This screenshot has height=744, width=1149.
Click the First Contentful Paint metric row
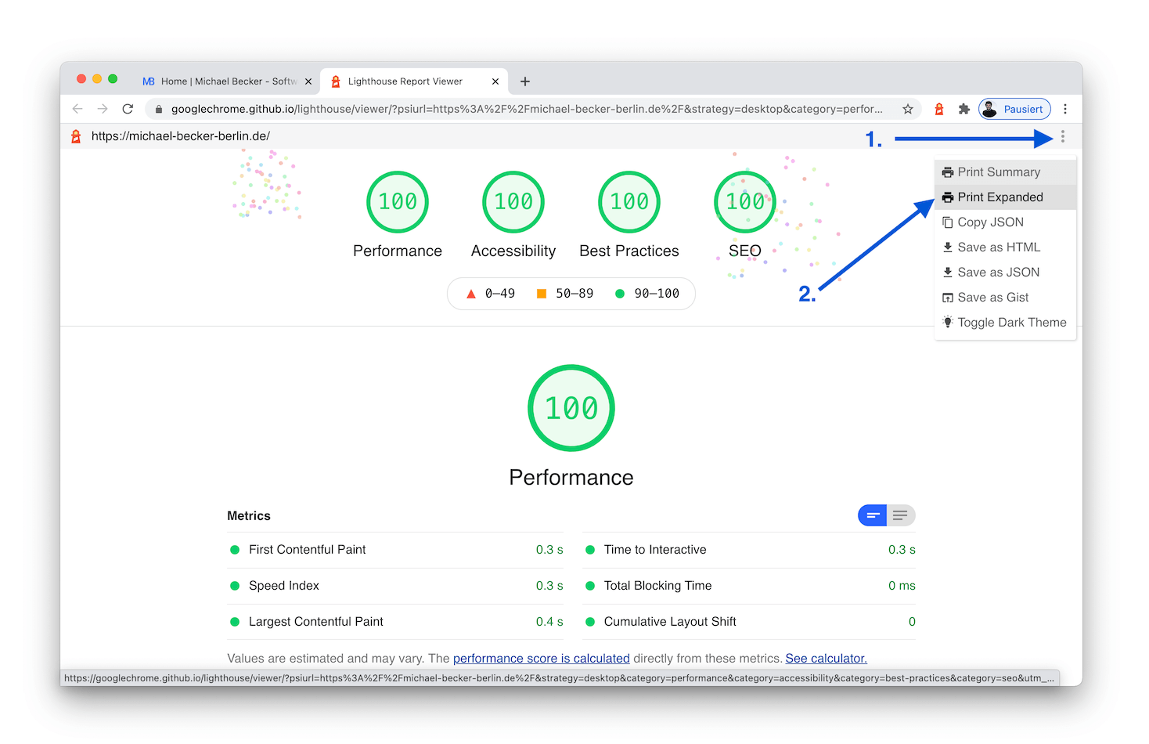click(395, 550)
